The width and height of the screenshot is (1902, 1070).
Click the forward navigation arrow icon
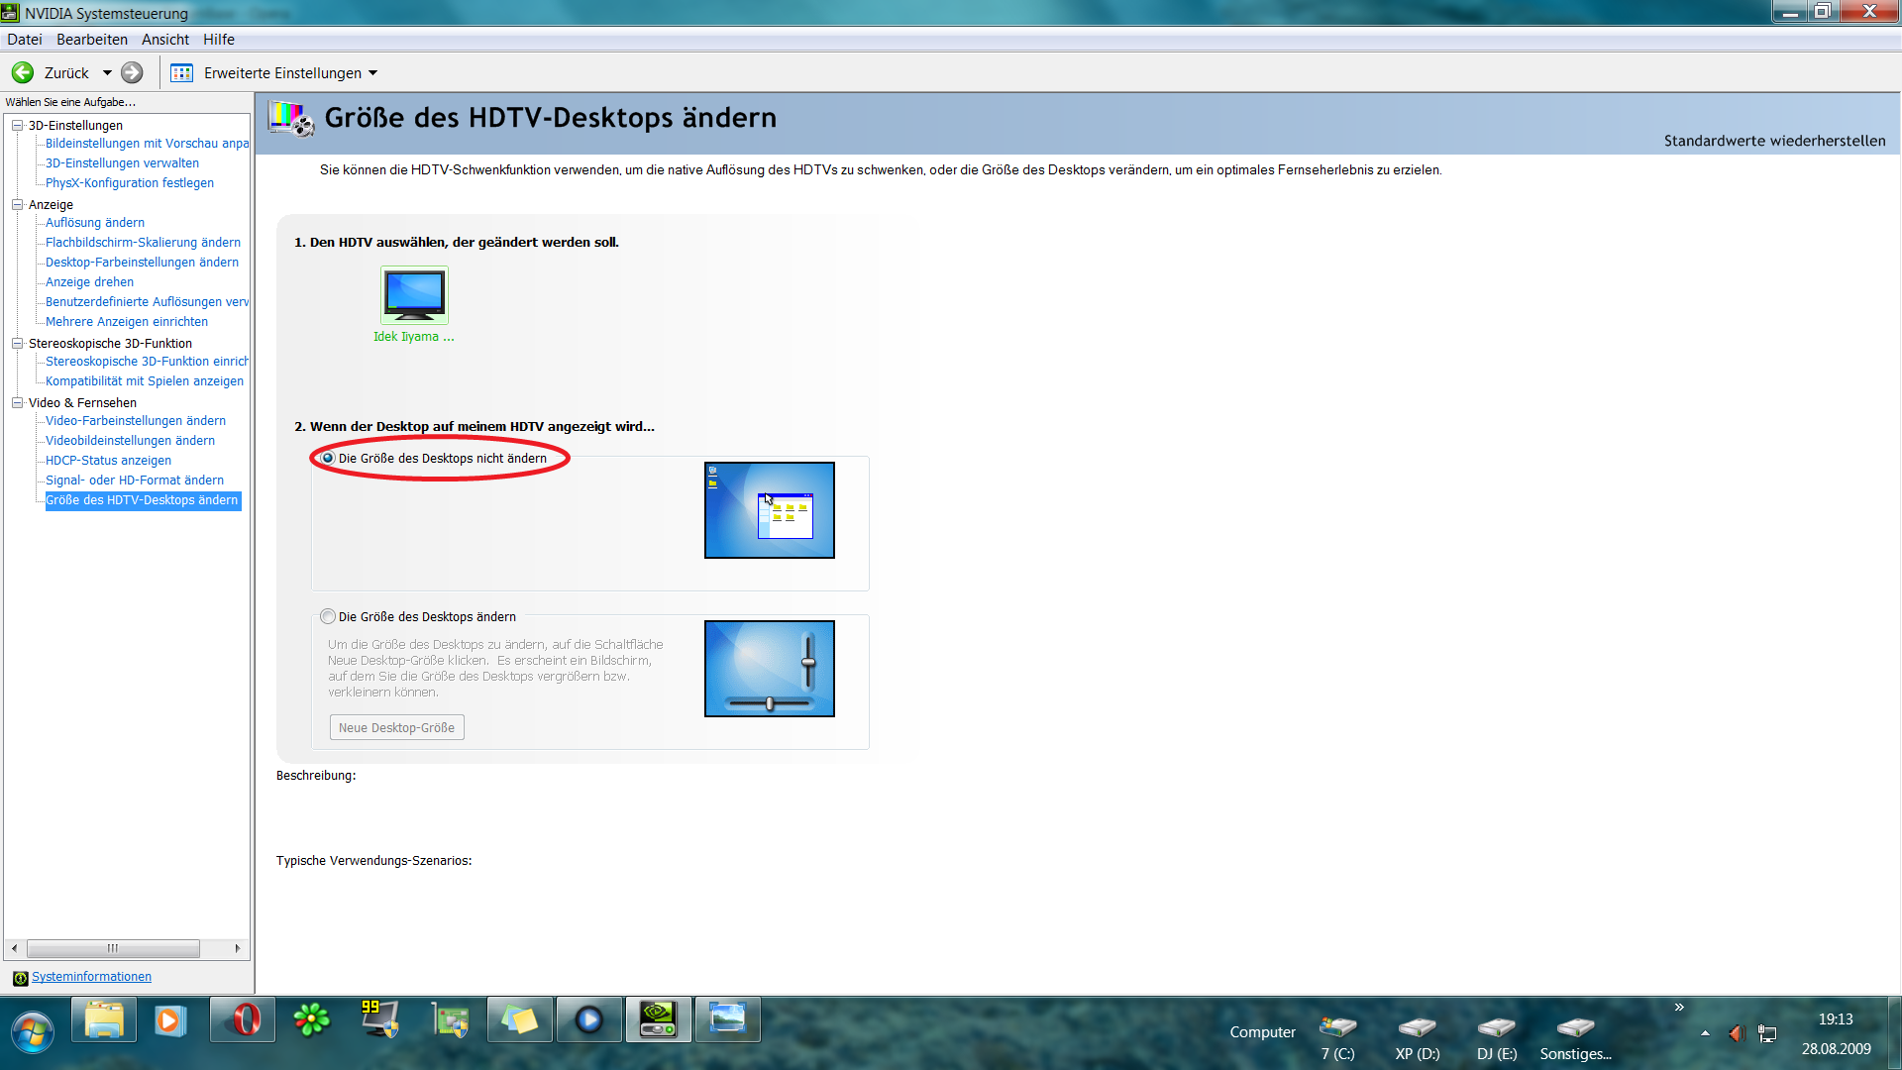[x=132, y=72]
